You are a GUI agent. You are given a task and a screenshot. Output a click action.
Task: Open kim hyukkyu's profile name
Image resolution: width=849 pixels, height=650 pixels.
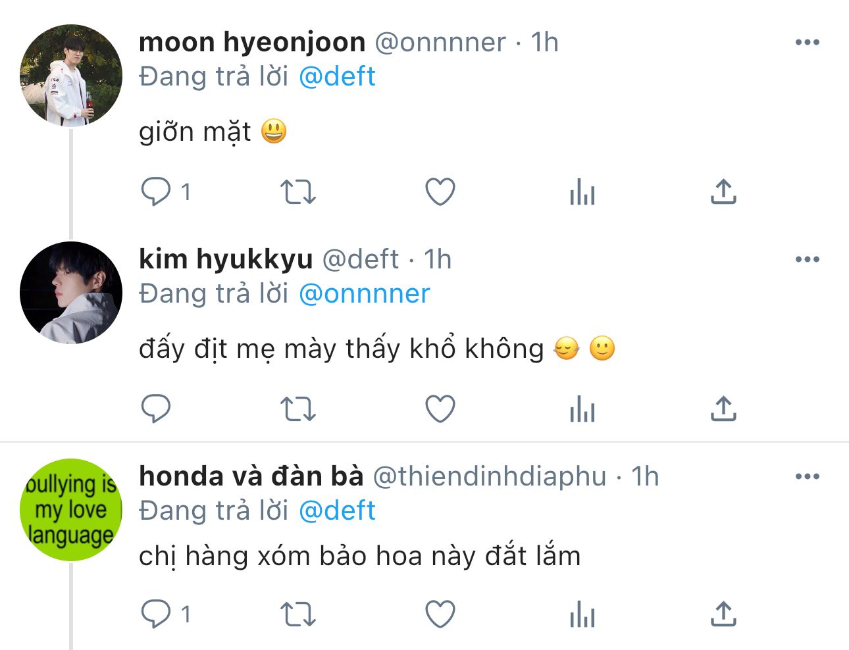226,259
